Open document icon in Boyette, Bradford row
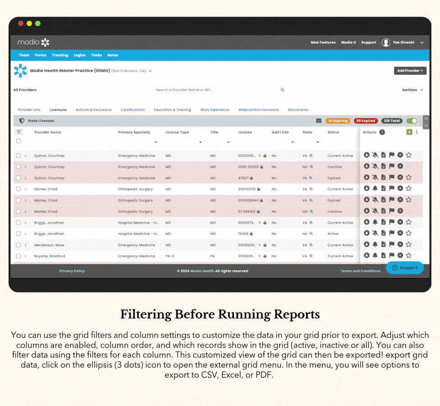The height and width of the screenshot is (406, 440). tap(383, 255)
